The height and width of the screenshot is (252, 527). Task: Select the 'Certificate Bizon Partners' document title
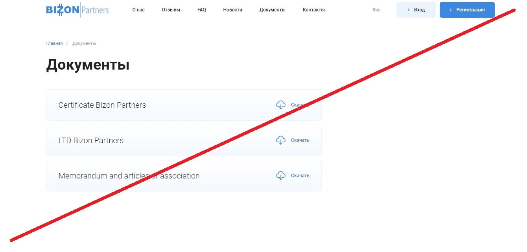[x=102, y=105]
